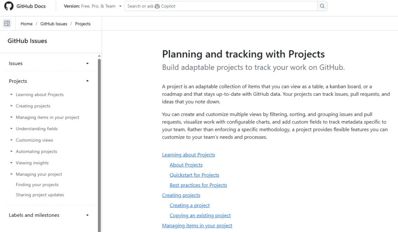Click the sidebar scrollbar up arrow

pos(99,56)
